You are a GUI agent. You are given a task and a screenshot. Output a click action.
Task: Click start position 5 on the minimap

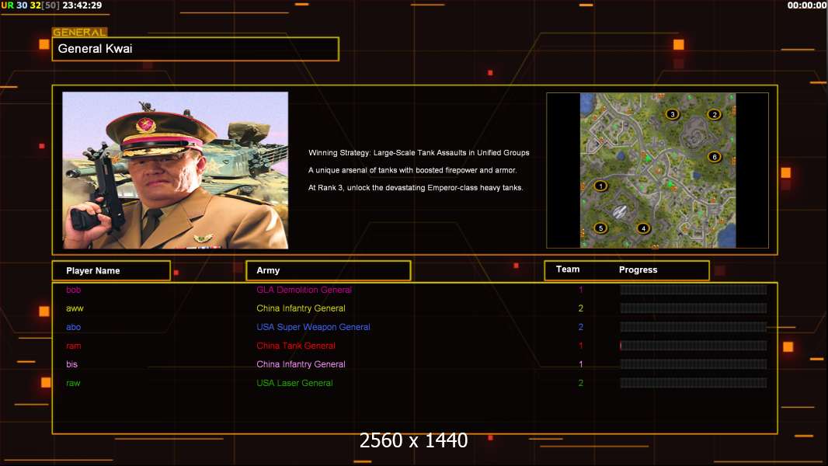[600, 228]
